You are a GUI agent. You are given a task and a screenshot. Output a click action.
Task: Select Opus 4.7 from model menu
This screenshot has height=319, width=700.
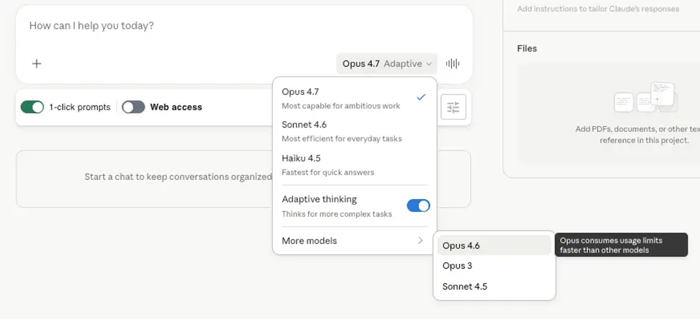click(354, 98)
